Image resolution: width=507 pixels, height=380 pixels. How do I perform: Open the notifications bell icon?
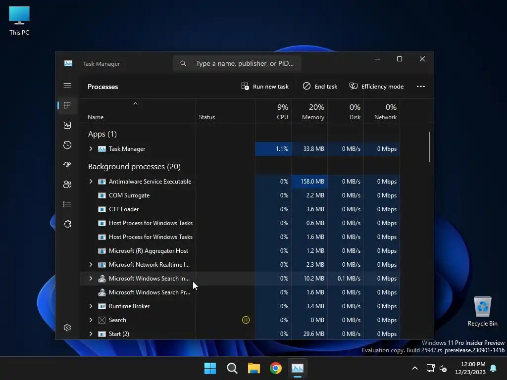(x=493, y=368)
